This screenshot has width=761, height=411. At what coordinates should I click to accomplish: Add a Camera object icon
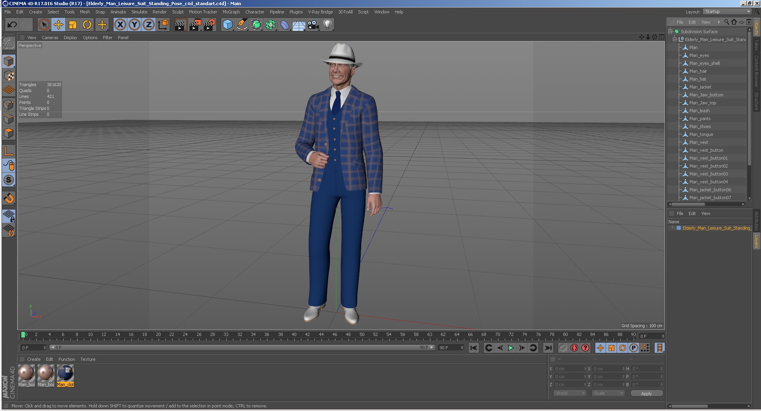(313, 25)
